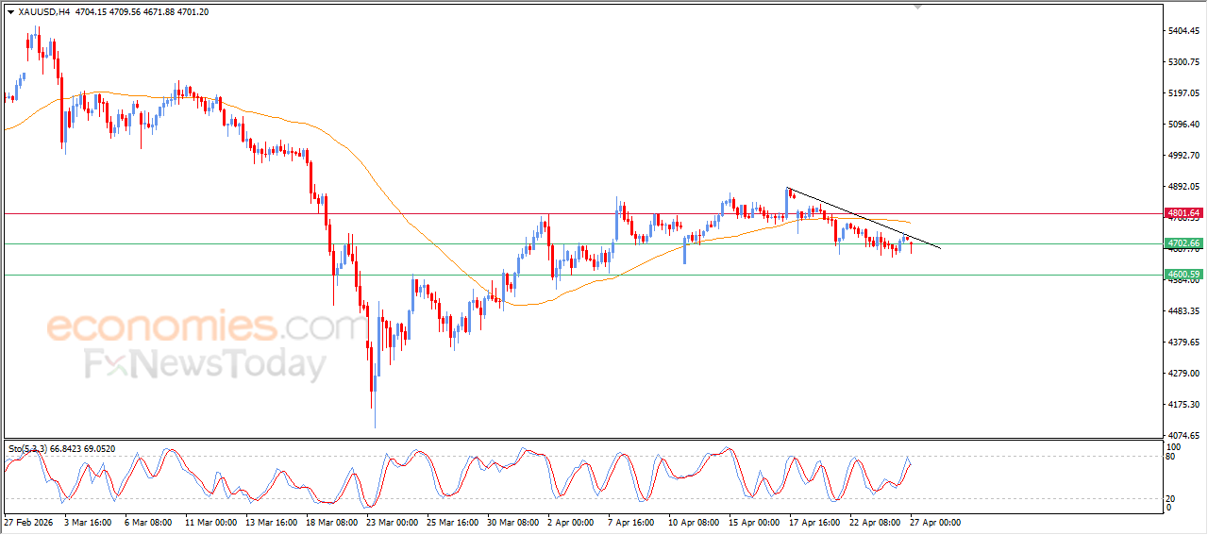Click the 27 Apr 00:00 time label
The image size is (1208, 535).
[934, 522]
